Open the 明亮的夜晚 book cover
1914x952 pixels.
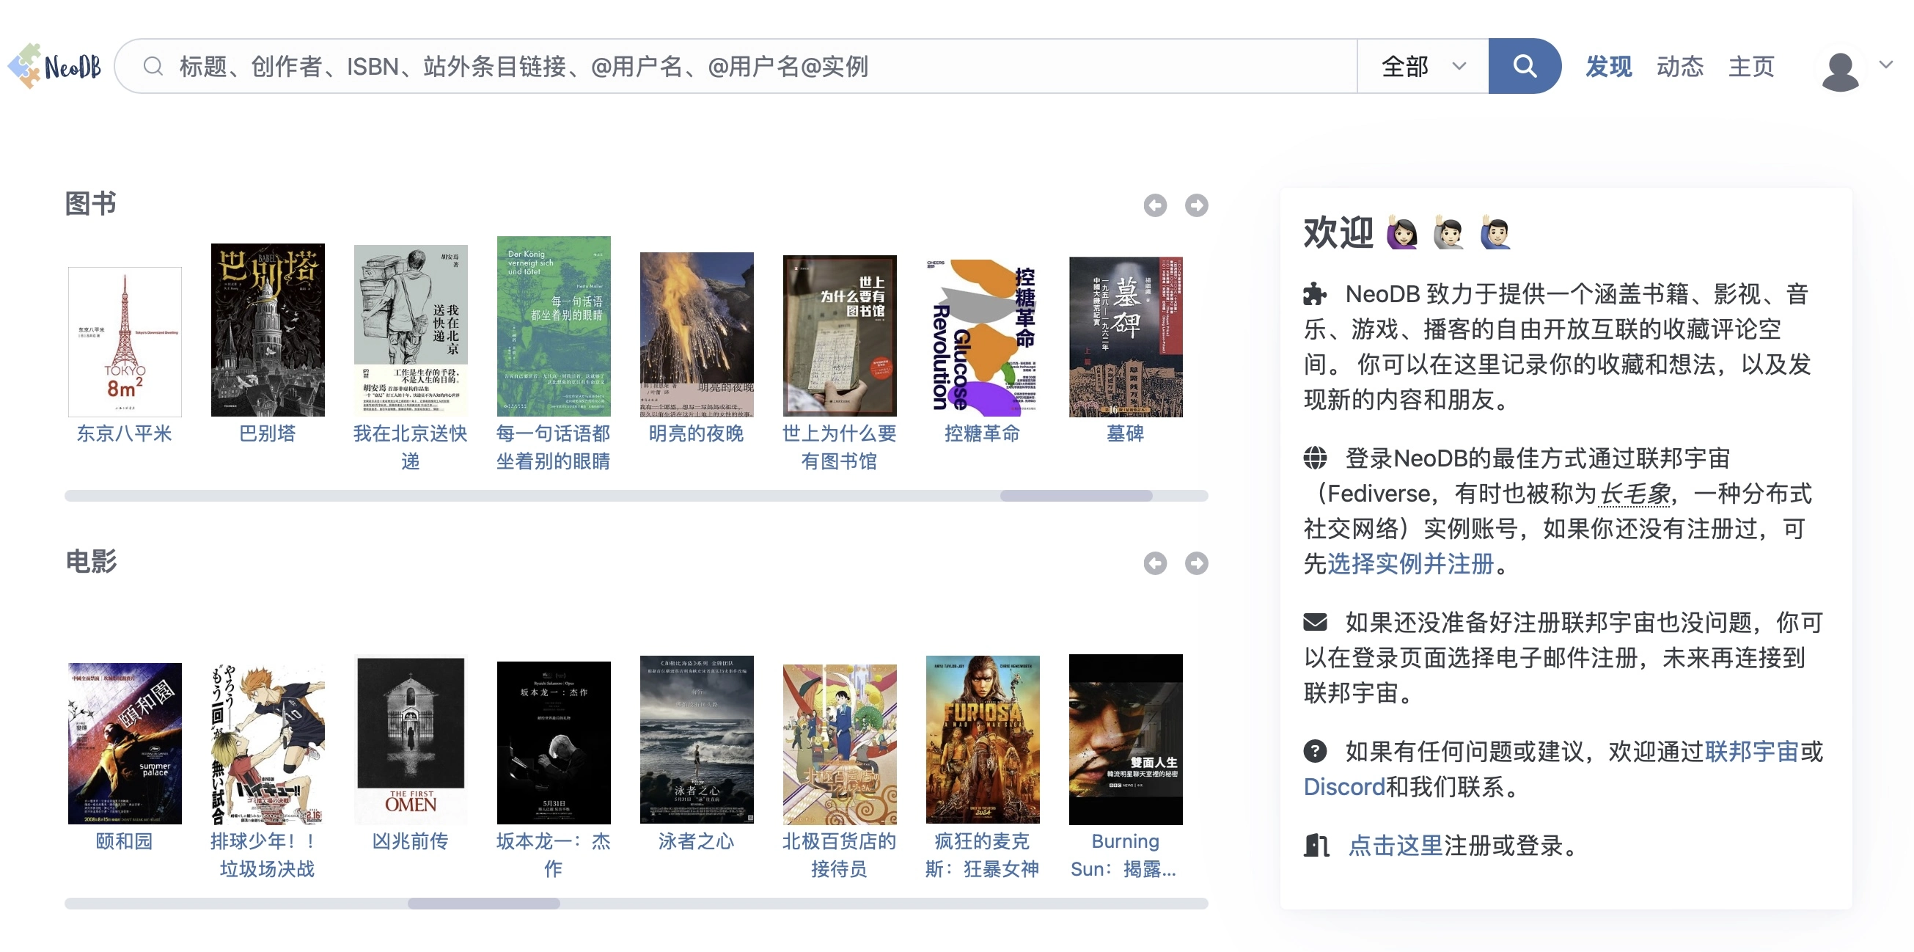697,334
